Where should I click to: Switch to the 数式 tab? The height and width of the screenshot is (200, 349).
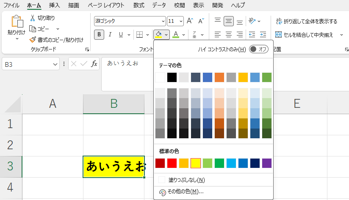tap(139, 5)
